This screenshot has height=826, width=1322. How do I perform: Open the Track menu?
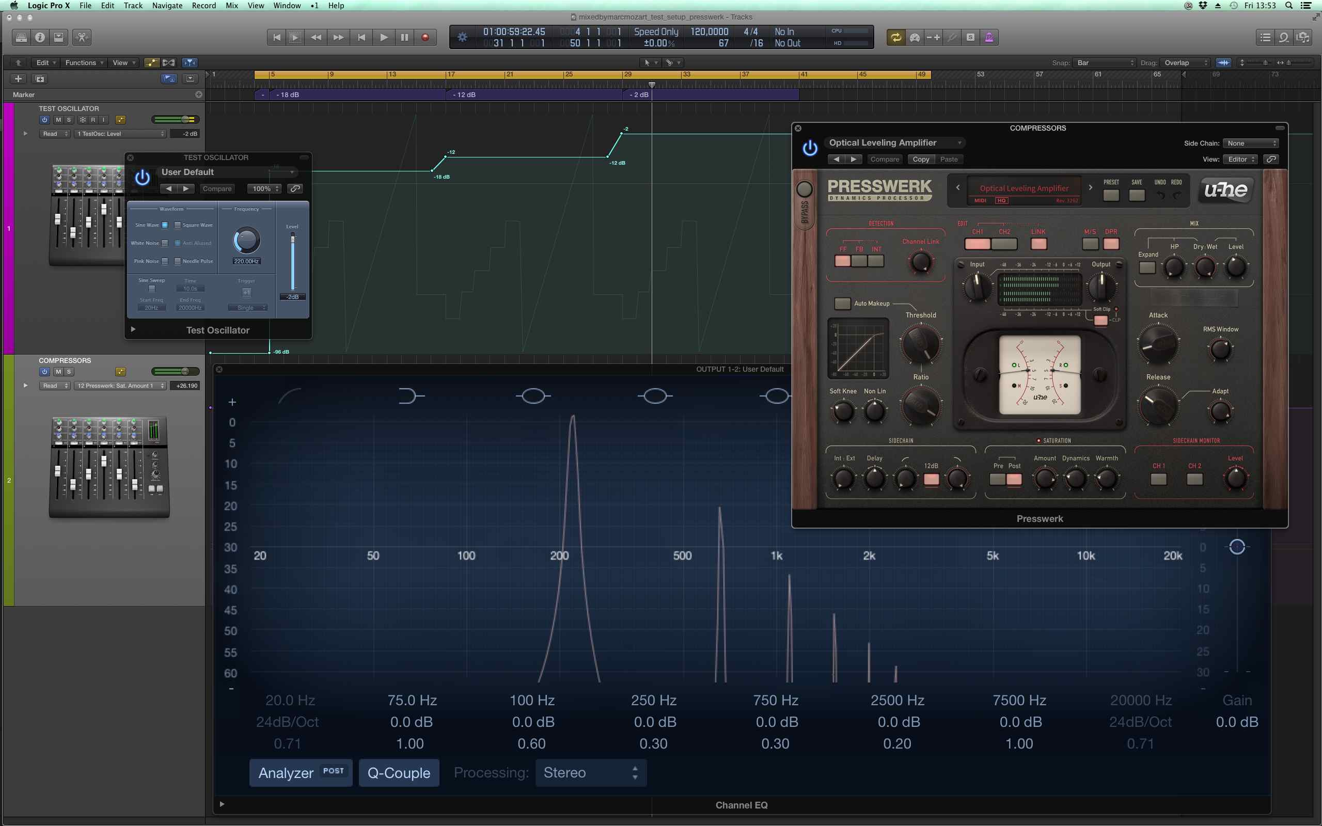coord(133,6)
